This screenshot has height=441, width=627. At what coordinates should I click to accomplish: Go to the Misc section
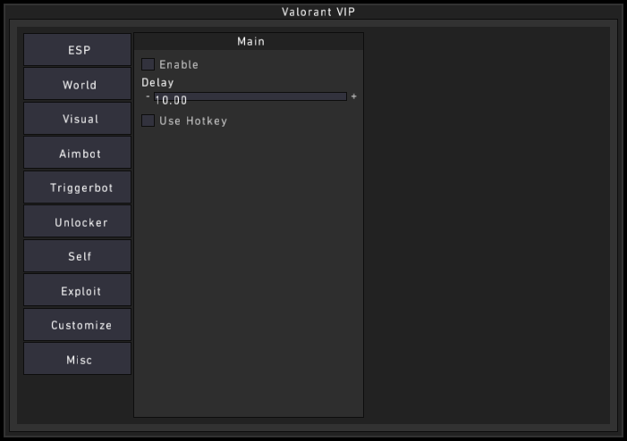pyautogui.click(x=78, y=360)
